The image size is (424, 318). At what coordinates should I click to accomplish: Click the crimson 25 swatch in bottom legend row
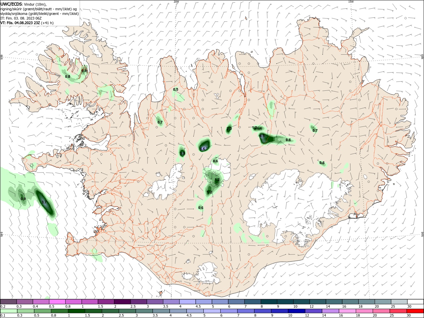tap(398, 311)
